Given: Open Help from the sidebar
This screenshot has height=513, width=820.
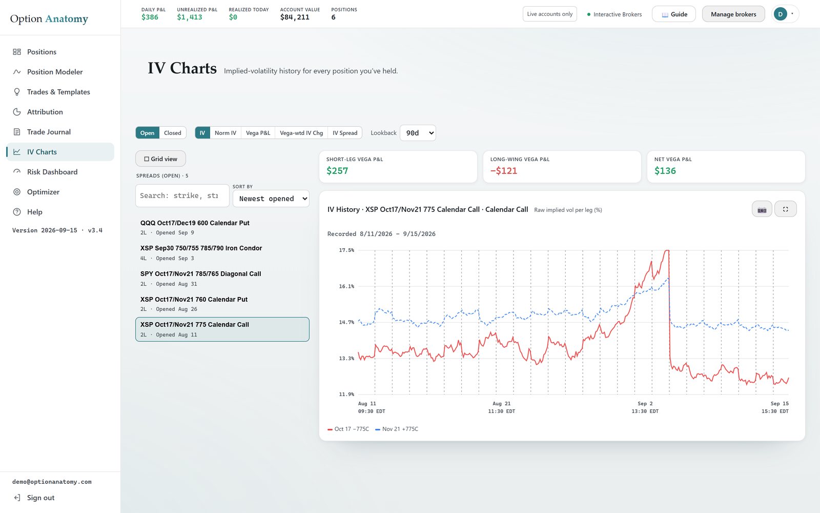Looking at the screenshot, I should coord(60,212).
